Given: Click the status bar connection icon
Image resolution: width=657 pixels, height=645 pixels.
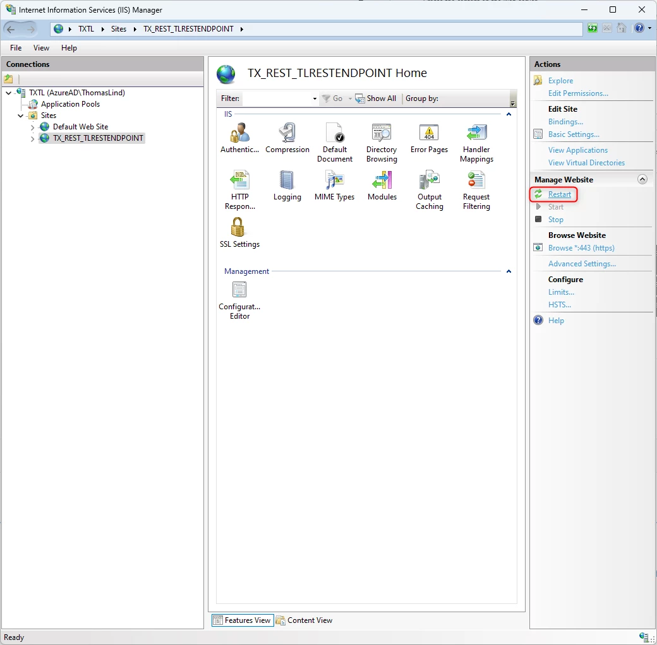Looking at the screenshot, I should (x=644, y=637).
